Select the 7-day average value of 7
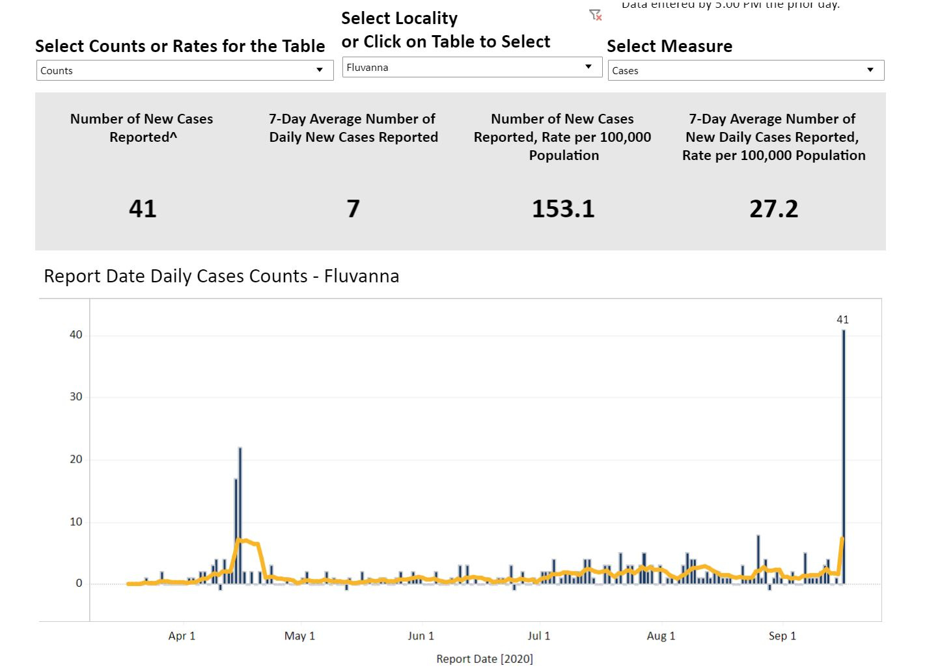This screenshot has height=672, width=940. tap(353, 209)
